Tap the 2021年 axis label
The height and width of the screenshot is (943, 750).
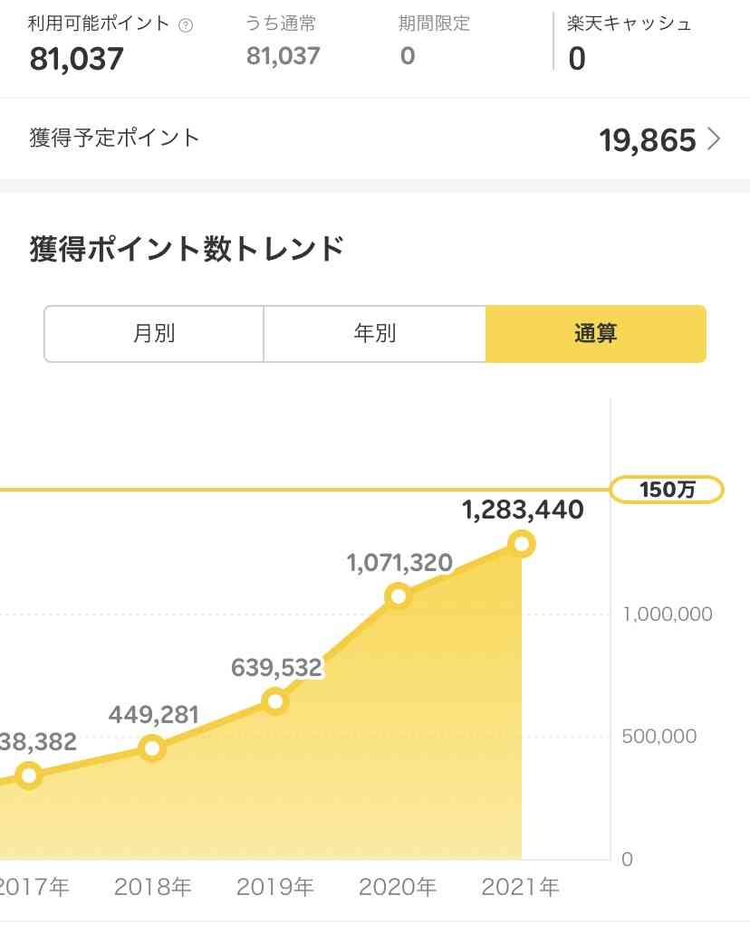pyautogui.click(x=520, y=887)
